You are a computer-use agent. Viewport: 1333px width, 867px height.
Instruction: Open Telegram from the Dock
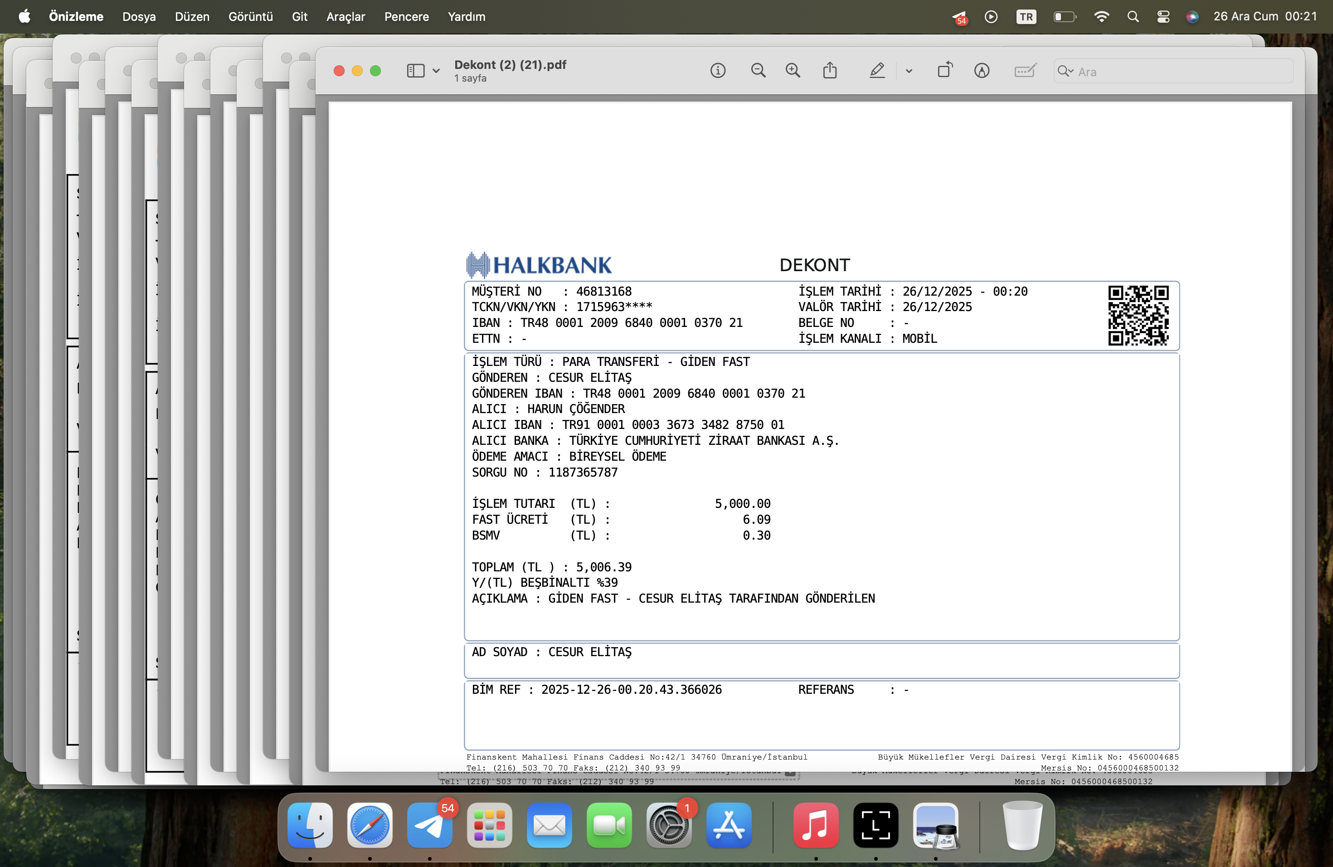(x=429, y=825)
